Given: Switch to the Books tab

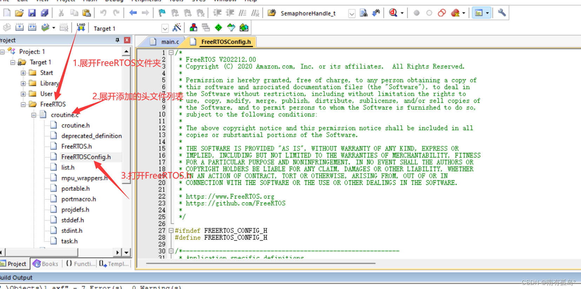Looking at the screenshot, I should coord(46,264).
